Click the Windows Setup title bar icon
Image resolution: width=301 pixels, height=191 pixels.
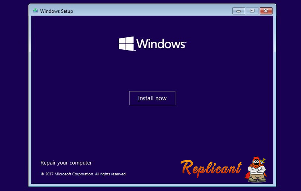click(x=35, y=11)
